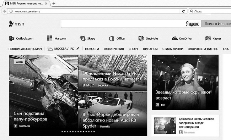Open the Nissan GT-R preorder article
The width and height of the screenshot is (231, 140).
pyautogui.click(x=112, y=79)
